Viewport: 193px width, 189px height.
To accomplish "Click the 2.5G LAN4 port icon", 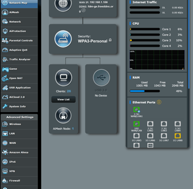I will [x=178, y=124].
